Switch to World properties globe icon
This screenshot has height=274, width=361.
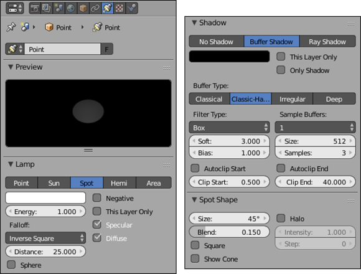[x=71, y=8]
